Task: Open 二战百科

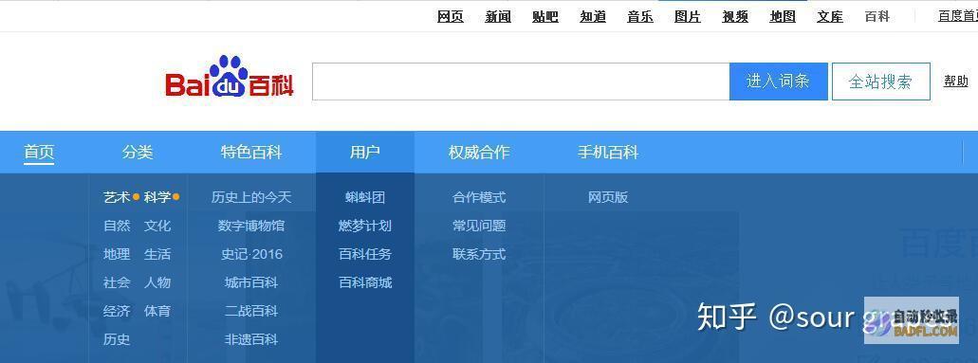Action: click(251, 311)
